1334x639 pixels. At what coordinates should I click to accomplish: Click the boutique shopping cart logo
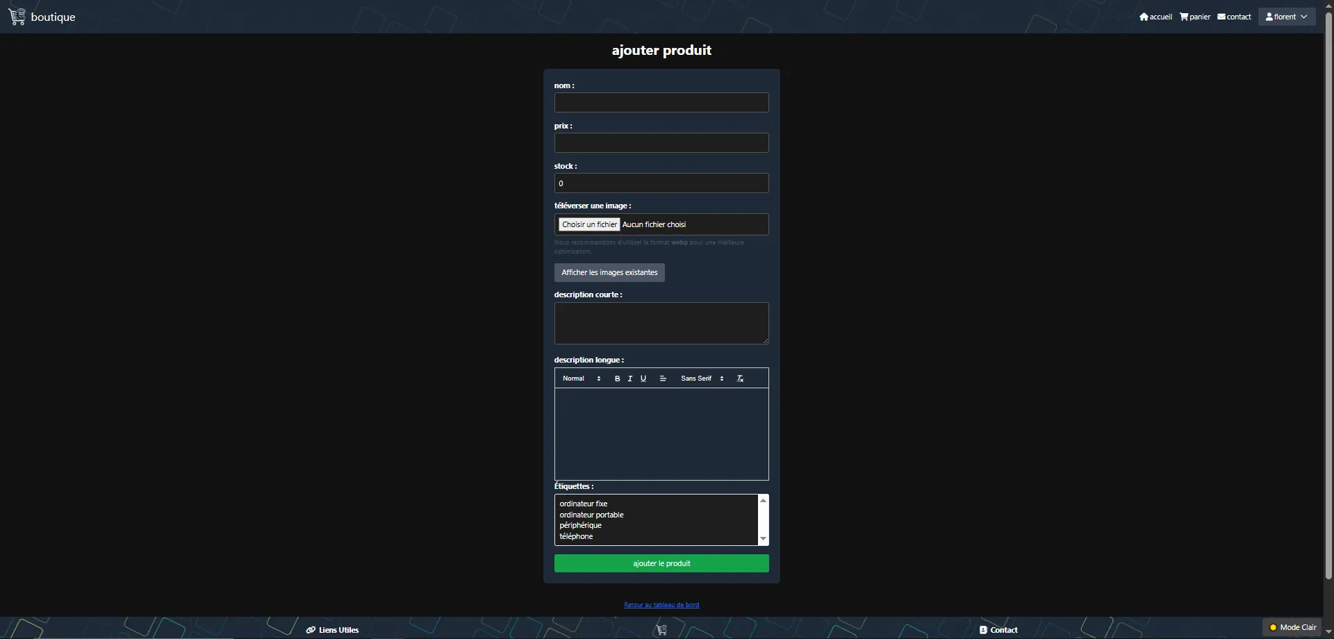(17, 17)
